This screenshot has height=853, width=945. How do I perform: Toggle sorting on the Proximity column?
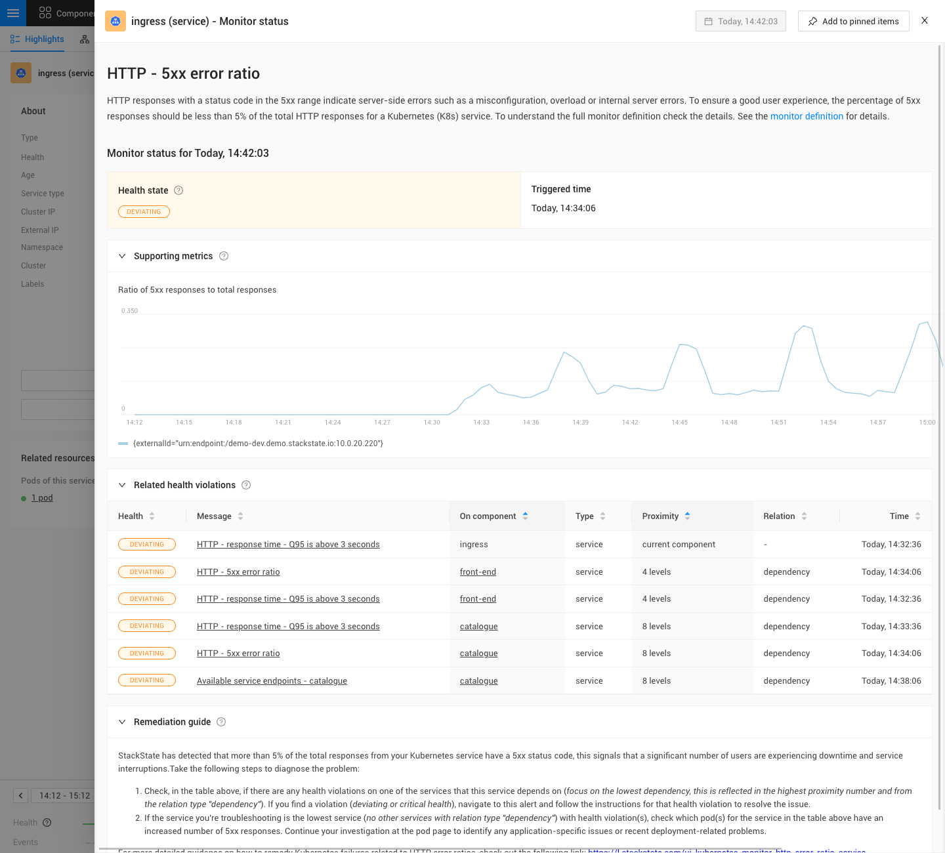point(687,516)
